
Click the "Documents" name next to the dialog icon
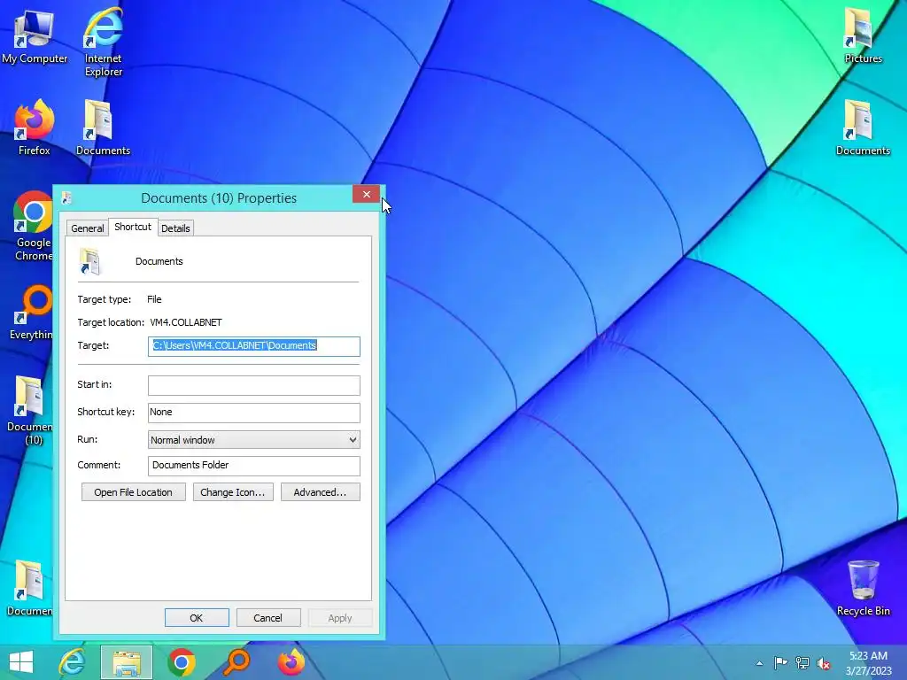(159, 261)
